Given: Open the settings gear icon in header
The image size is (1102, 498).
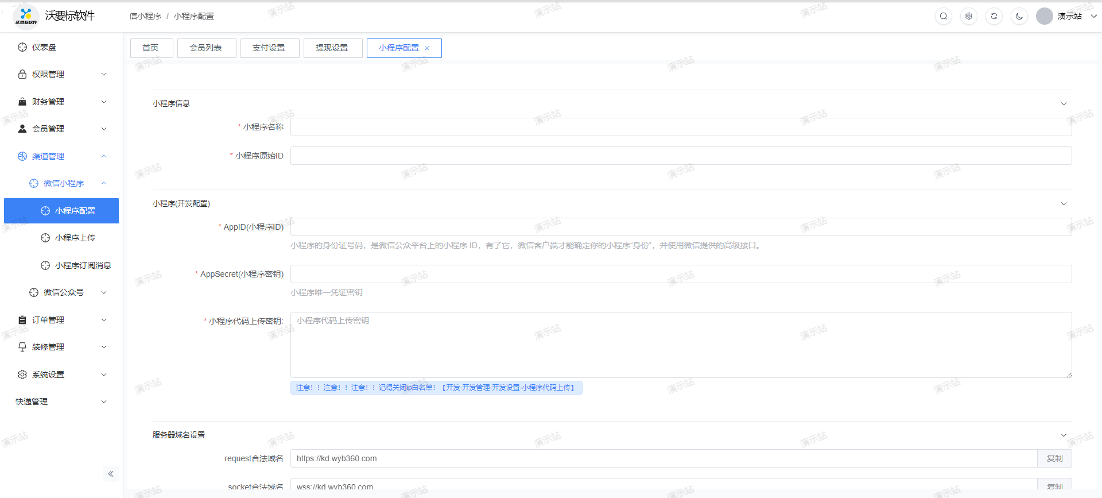Looking at the screenshot, I should [968, 16].
